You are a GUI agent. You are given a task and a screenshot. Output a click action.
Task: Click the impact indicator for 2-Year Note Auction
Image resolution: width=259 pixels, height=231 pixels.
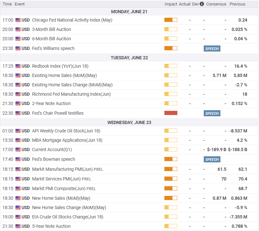point(171,103)
